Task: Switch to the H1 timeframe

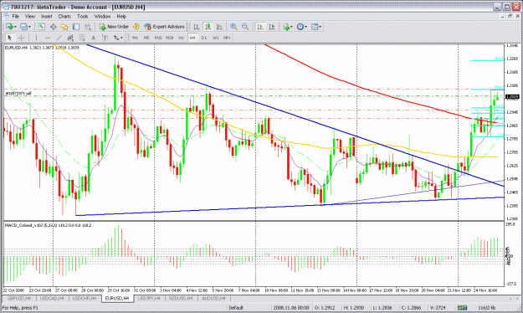Action: pos(181,38)
